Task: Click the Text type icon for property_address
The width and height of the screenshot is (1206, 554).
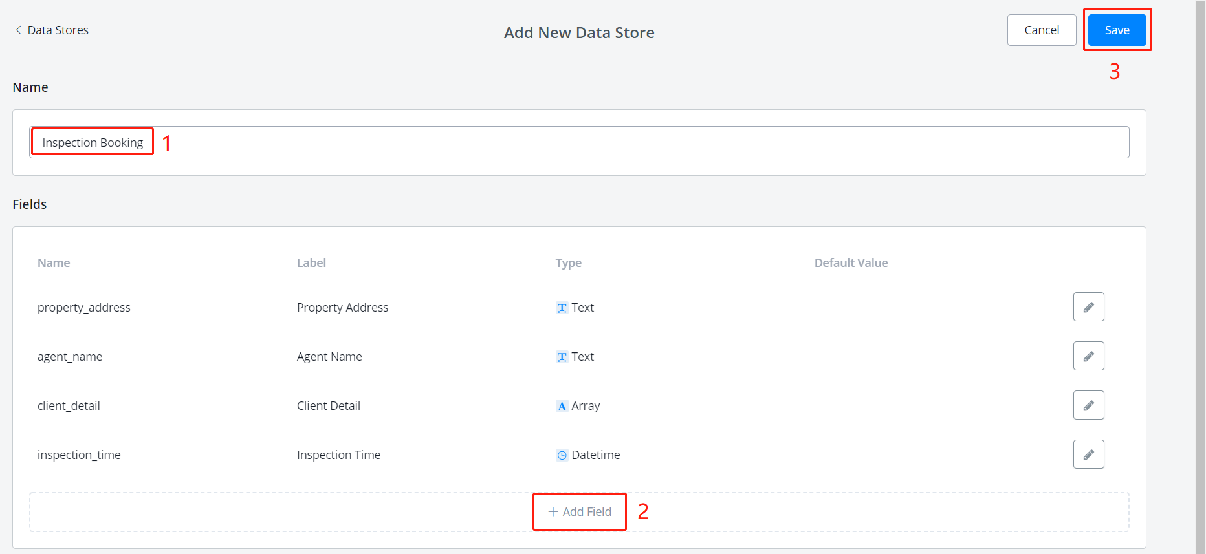Action: [x=562, y=308]
